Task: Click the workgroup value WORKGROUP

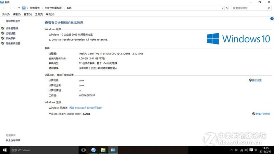Action: point(87,95)
